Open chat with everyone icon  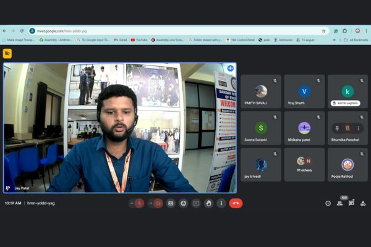pyautogui.click(x=351, y=203)
